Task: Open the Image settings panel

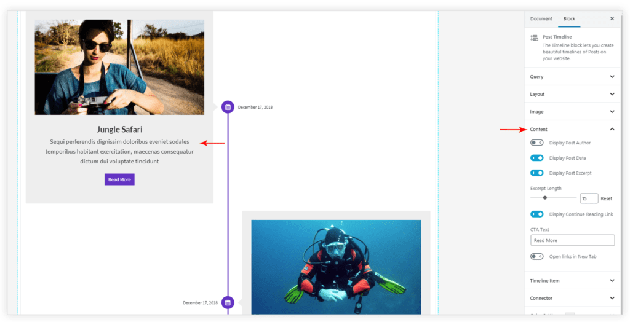Action: pyautogui.click(x=572, y=112)
